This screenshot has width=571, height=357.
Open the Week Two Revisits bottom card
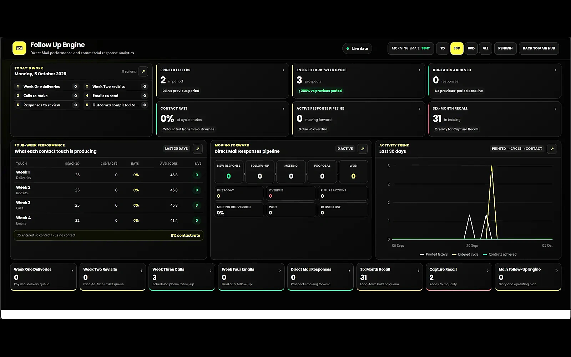[113, 277]
